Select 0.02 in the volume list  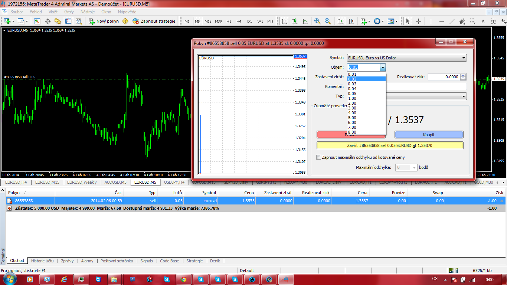coord(366,79)
